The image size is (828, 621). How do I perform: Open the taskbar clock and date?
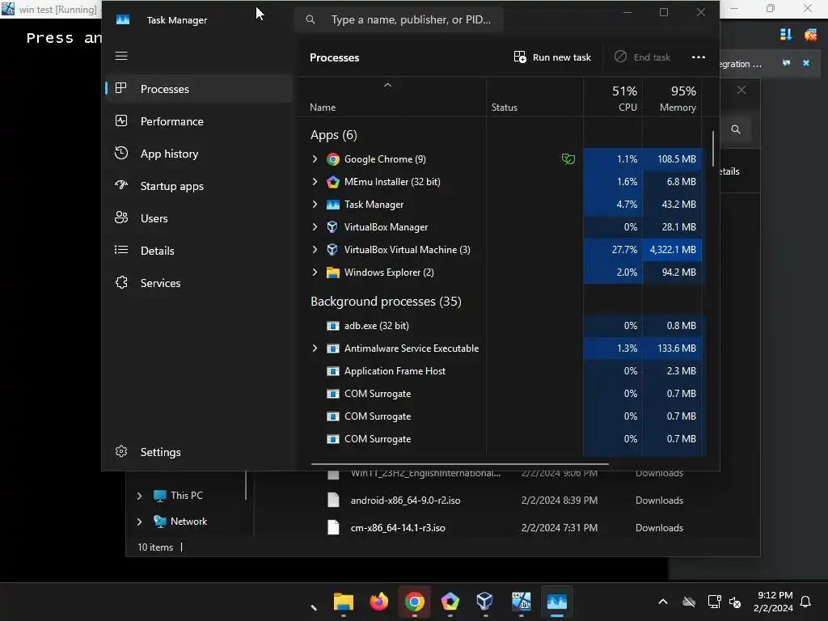(x=774, y=602)
